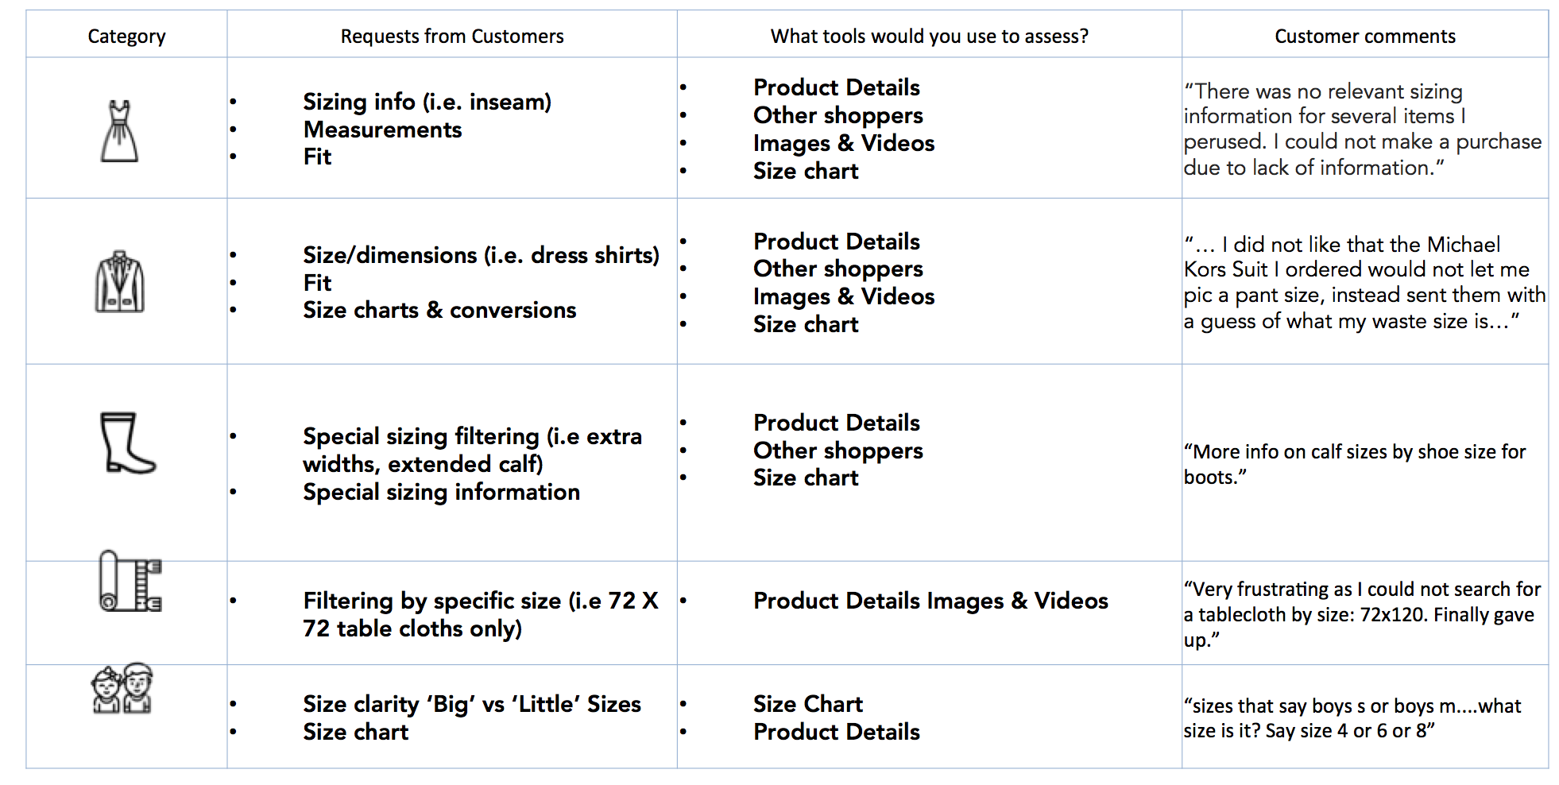Select the boot category icon
Image resolution: width=1559 pixels, height=785 pixels.
point(127,443)
